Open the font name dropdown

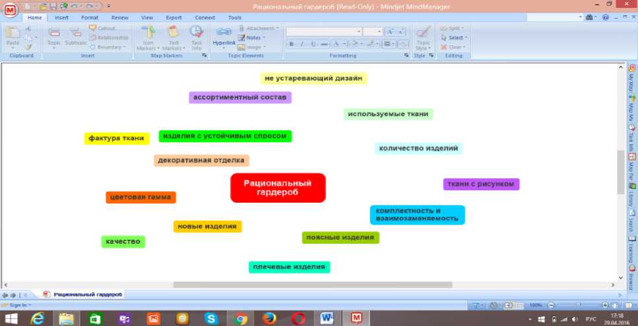[x=359, y=32]
